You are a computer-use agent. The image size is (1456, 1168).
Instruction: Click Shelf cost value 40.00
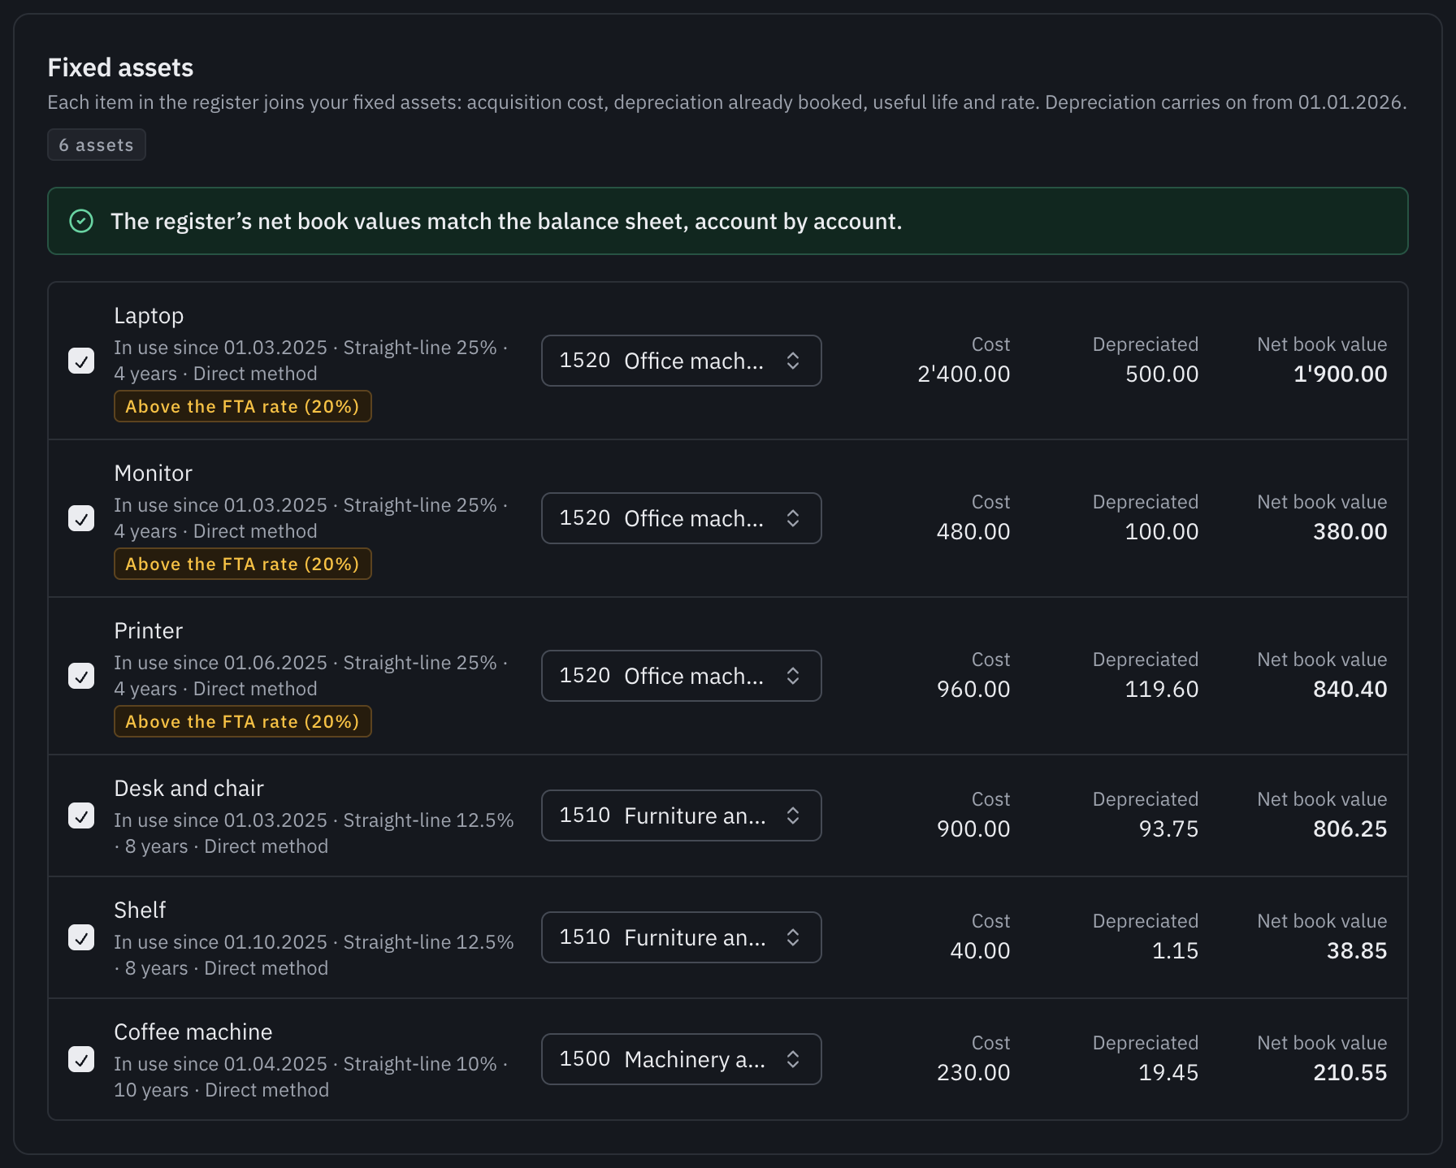[980, 950]
